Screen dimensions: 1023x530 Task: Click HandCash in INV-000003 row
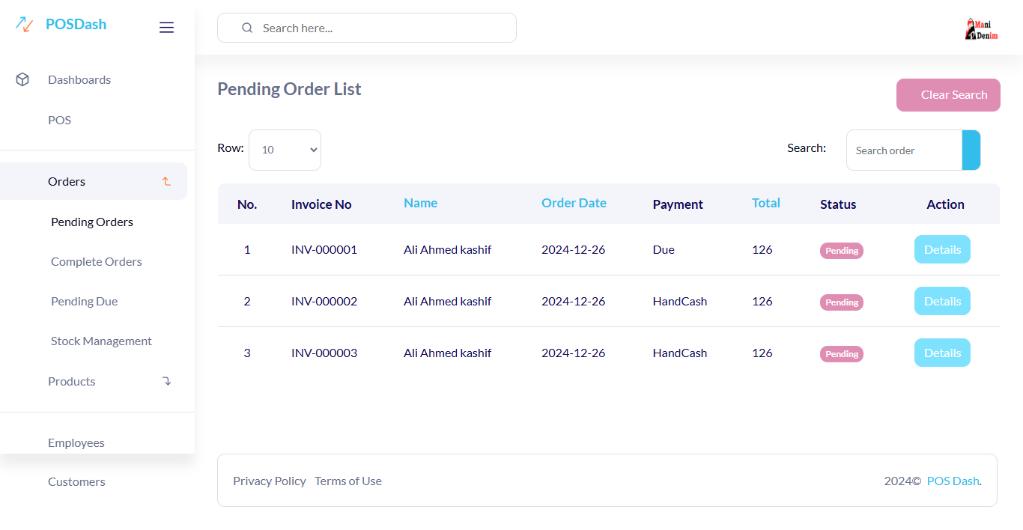680,353
